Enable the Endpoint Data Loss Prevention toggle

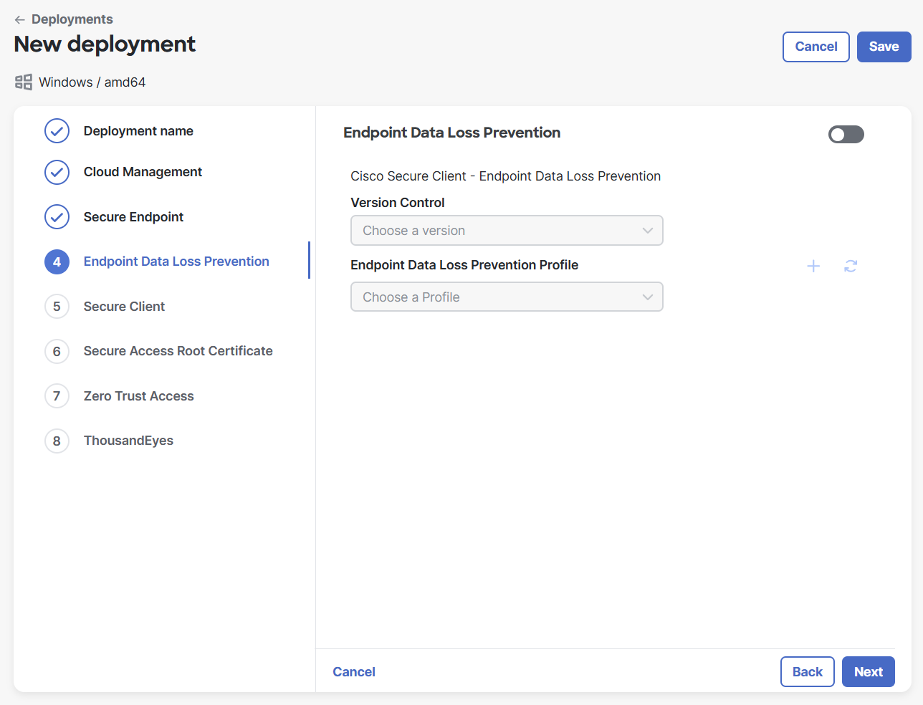coord(846,135)
